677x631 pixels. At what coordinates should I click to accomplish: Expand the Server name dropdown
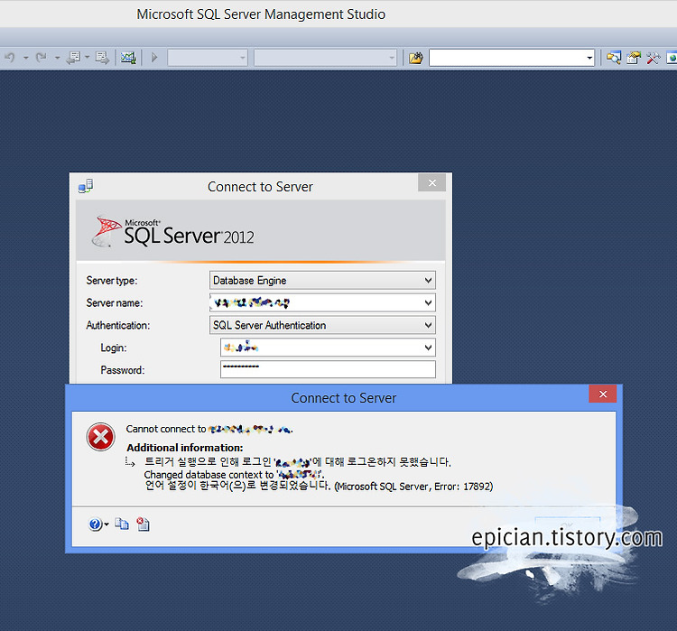pos(428,302)
